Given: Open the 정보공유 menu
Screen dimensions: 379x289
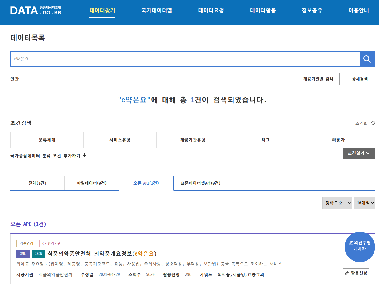Looking at the screenshot, I should [312, 10].
